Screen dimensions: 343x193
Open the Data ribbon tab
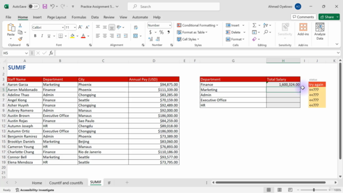point(95,17)
